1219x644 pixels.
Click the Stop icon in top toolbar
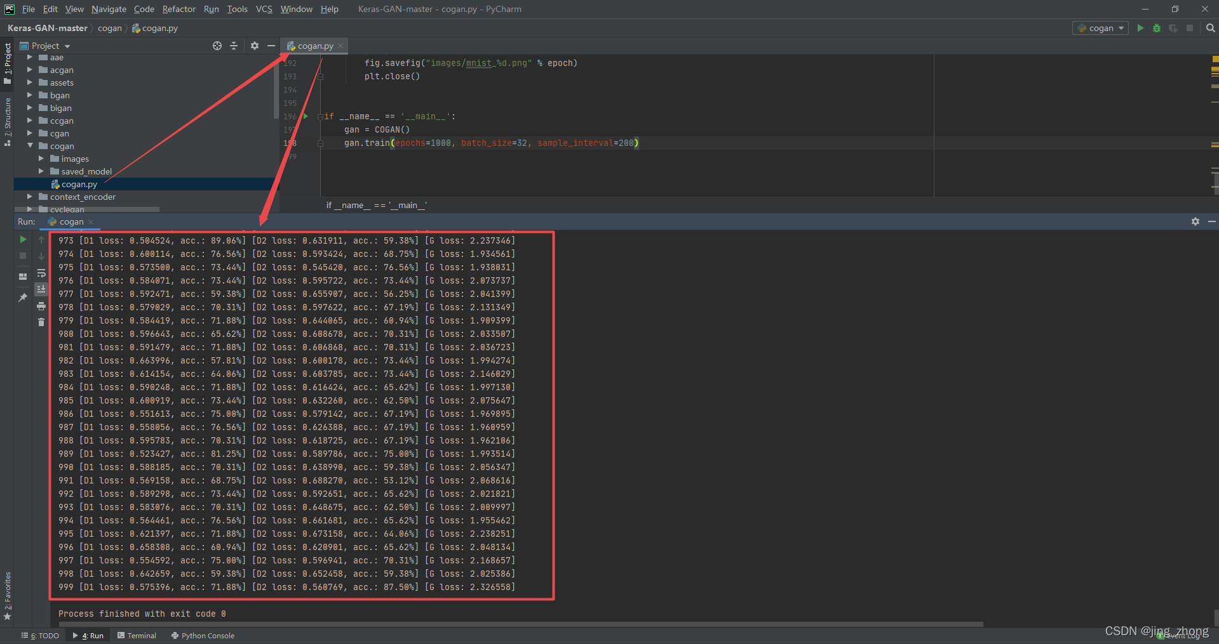[1190, 28]
